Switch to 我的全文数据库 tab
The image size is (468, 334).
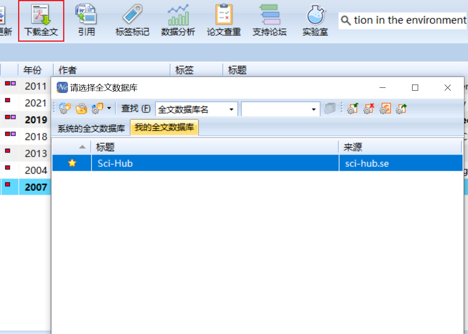(x=164, y=128)
